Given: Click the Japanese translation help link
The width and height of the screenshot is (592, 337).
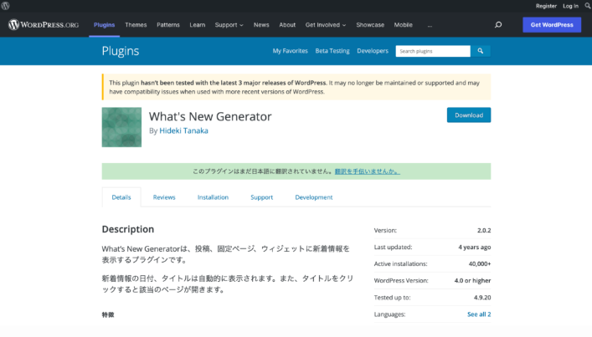Looking at the screenshot, I should [x=368, y=171].
